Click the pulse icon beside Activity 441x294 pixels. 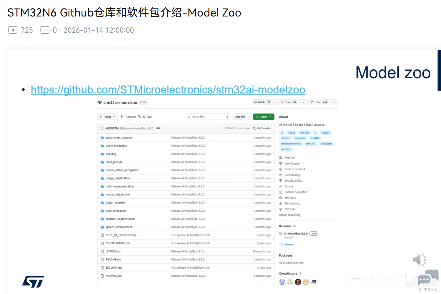tap(281, 187)
